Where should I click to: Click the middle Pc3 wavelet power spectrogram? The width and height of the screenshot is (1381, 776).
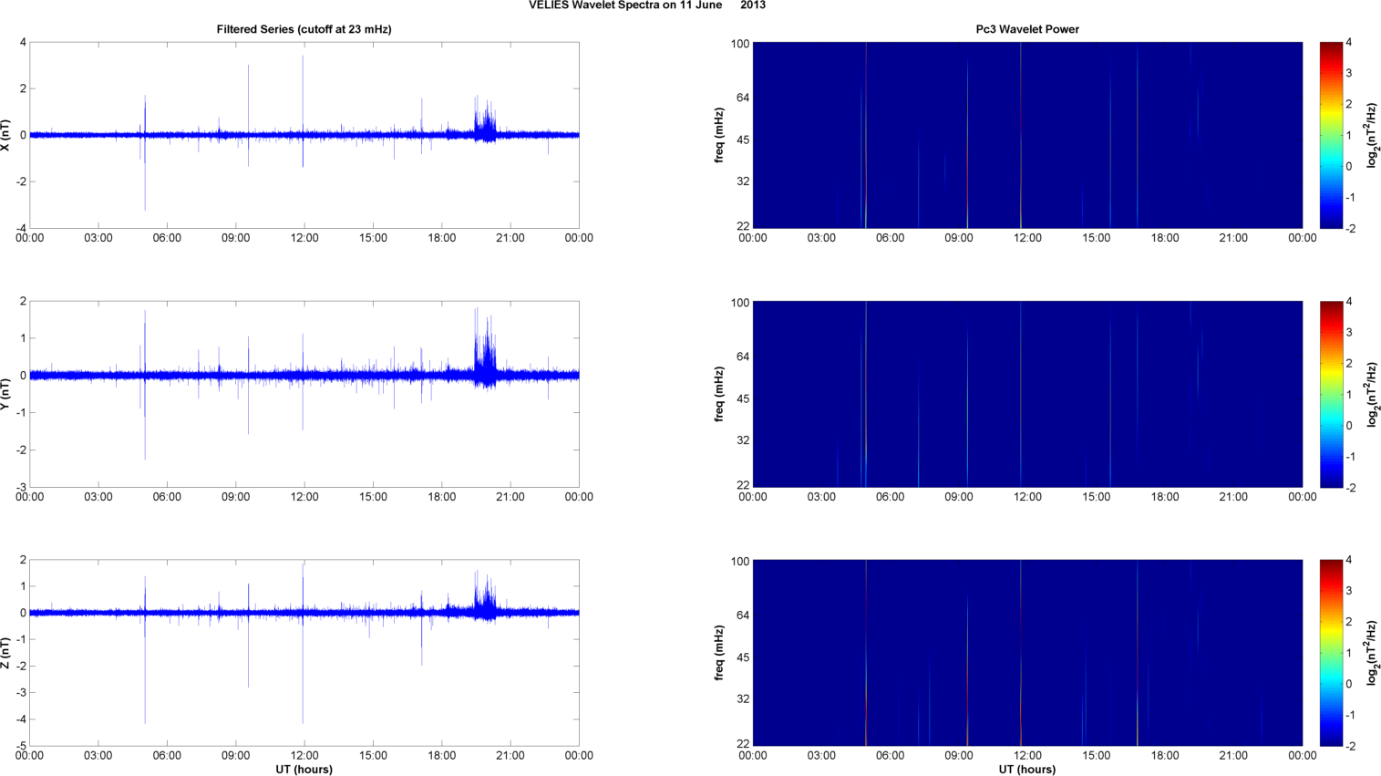click(1027, 394)
